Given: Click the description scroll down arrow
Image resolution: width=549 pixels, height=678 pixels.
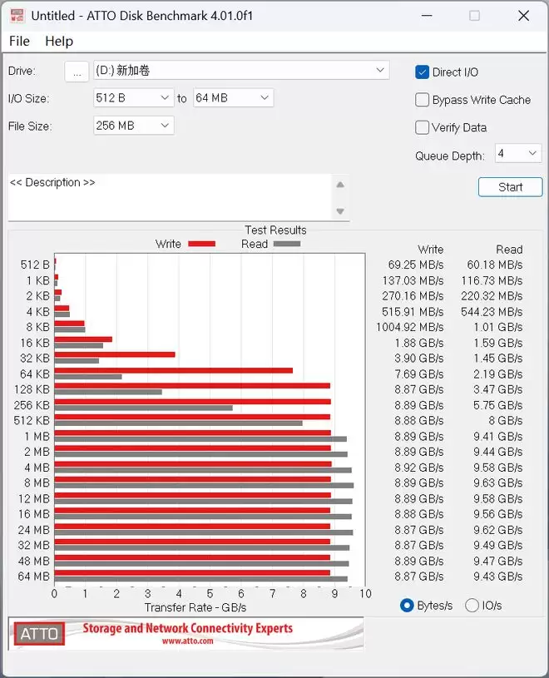Looking at the screenshot, I should point(339,211).
